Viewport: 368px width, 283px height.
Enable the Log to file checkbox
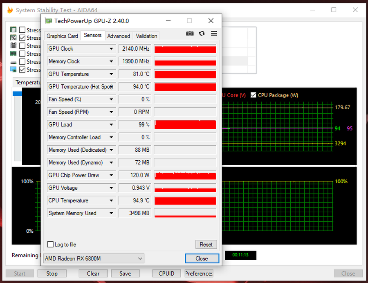[x=51, y=245]
